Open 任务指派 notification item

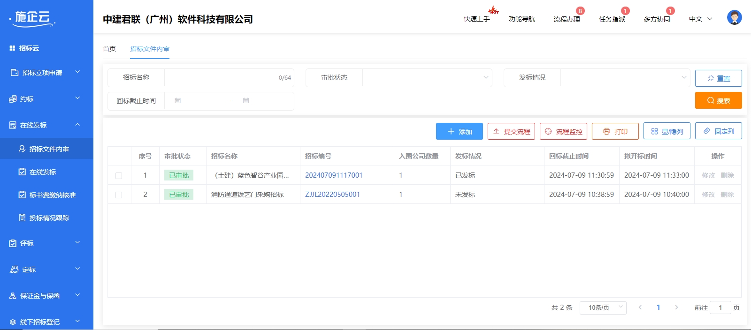click(612, 19)
